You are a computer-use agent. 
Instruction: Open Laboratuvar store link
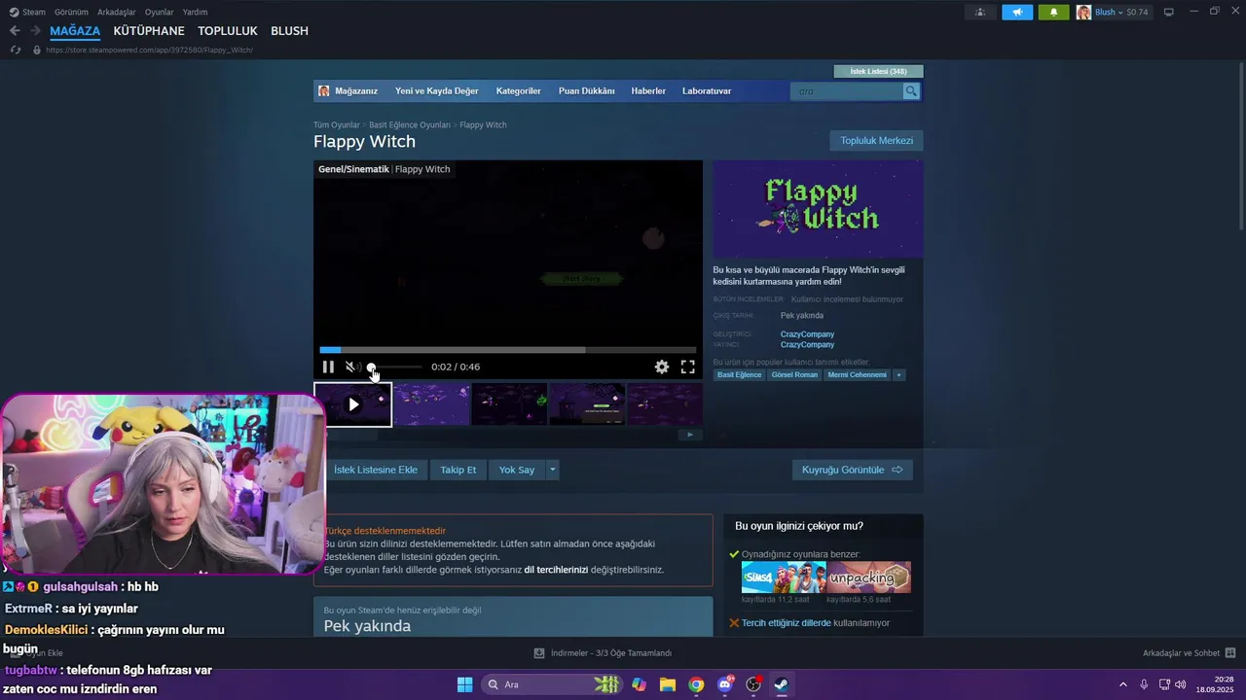[x=707, y=90]
